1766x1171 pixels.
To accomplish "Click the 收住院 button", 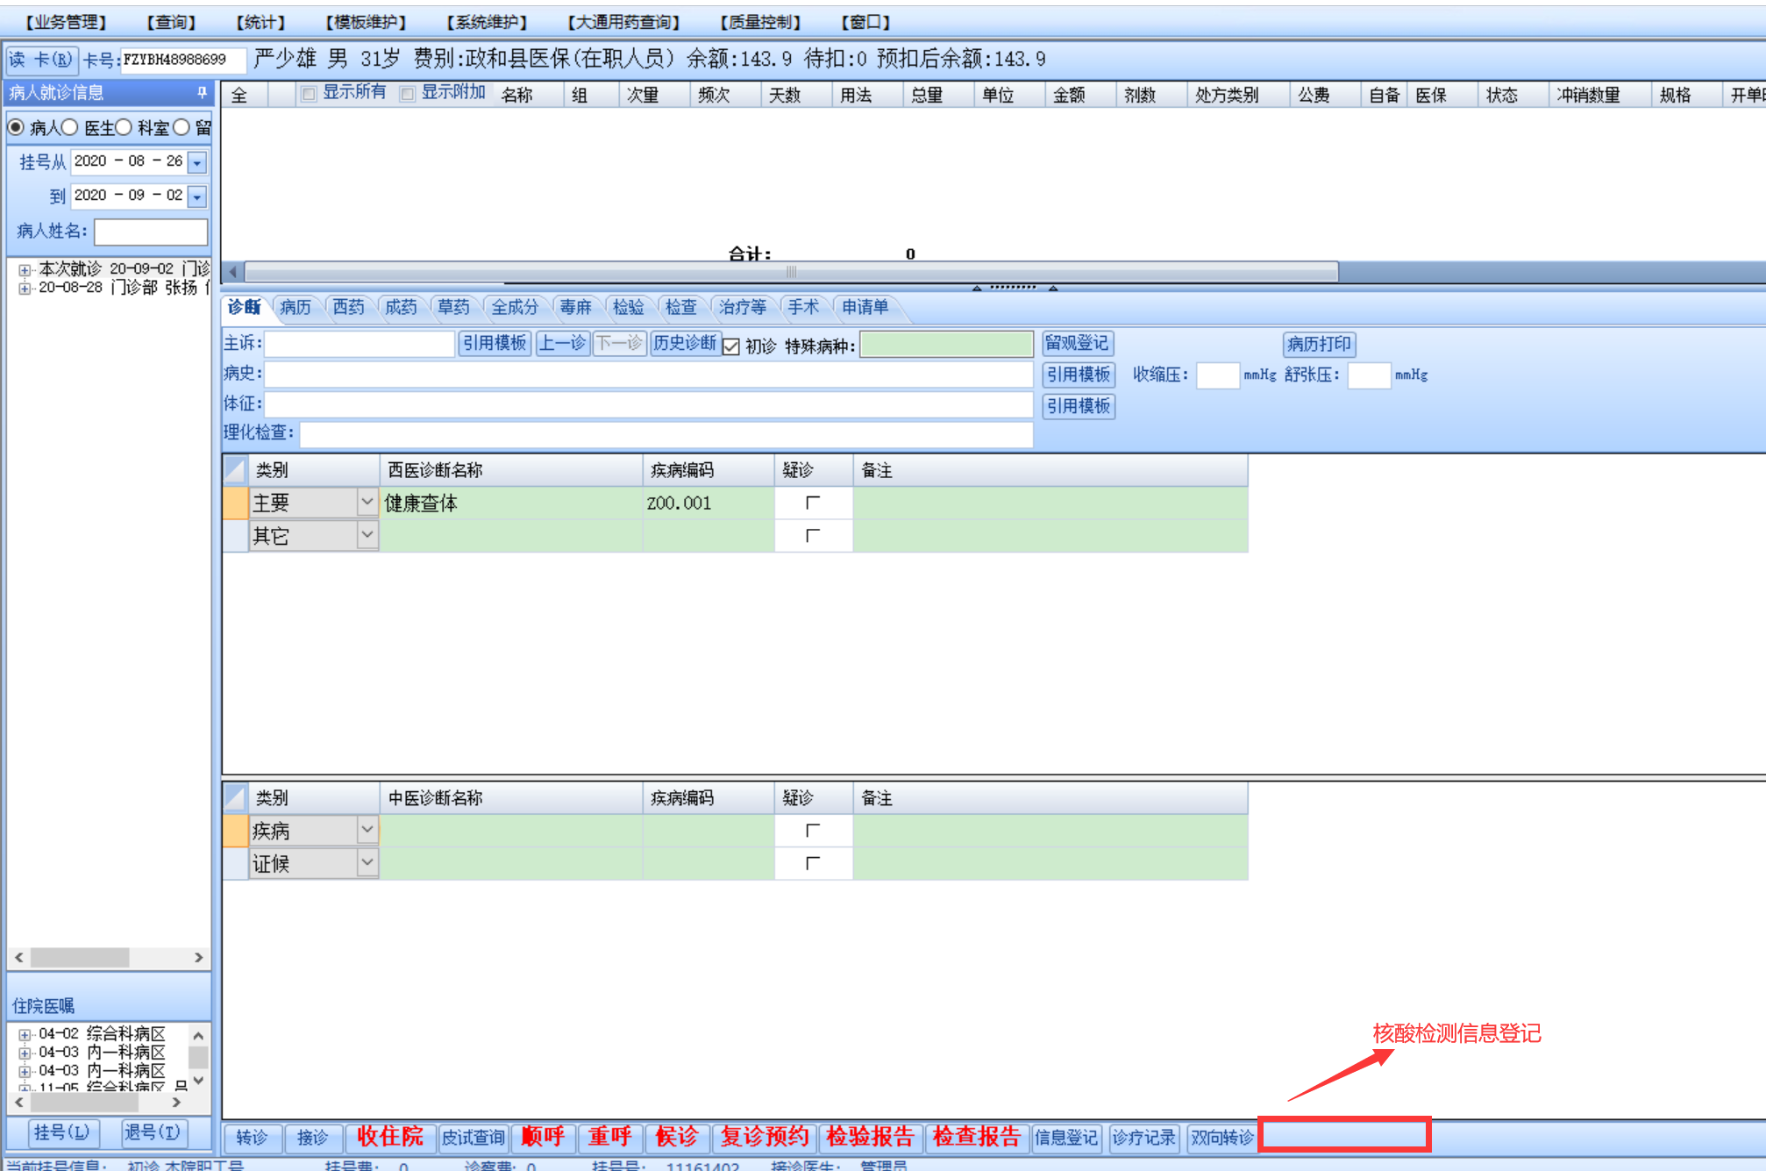I will (389, 1137).
